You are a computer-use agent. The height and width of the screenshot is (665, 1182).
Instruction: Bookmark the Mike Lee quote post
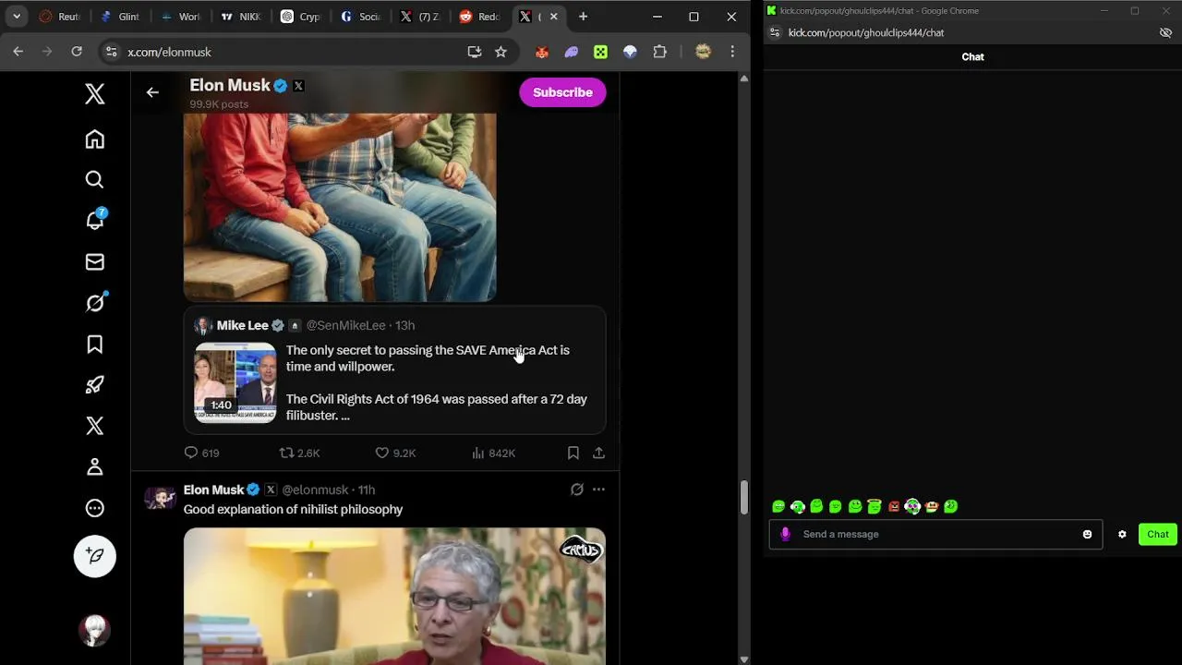pos(573,453)
